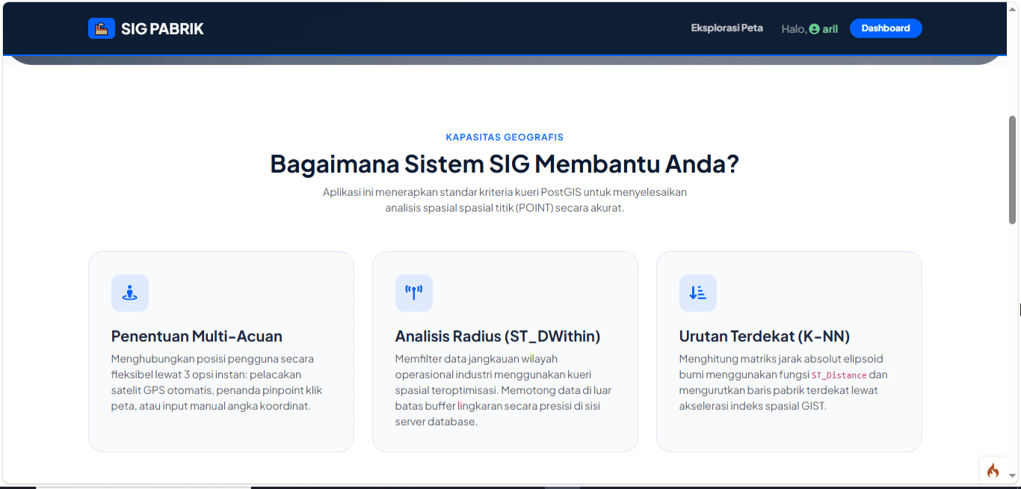Screen dimensions: 1021x489
Task: Open the Dashboard button
Action: [886, 28]
